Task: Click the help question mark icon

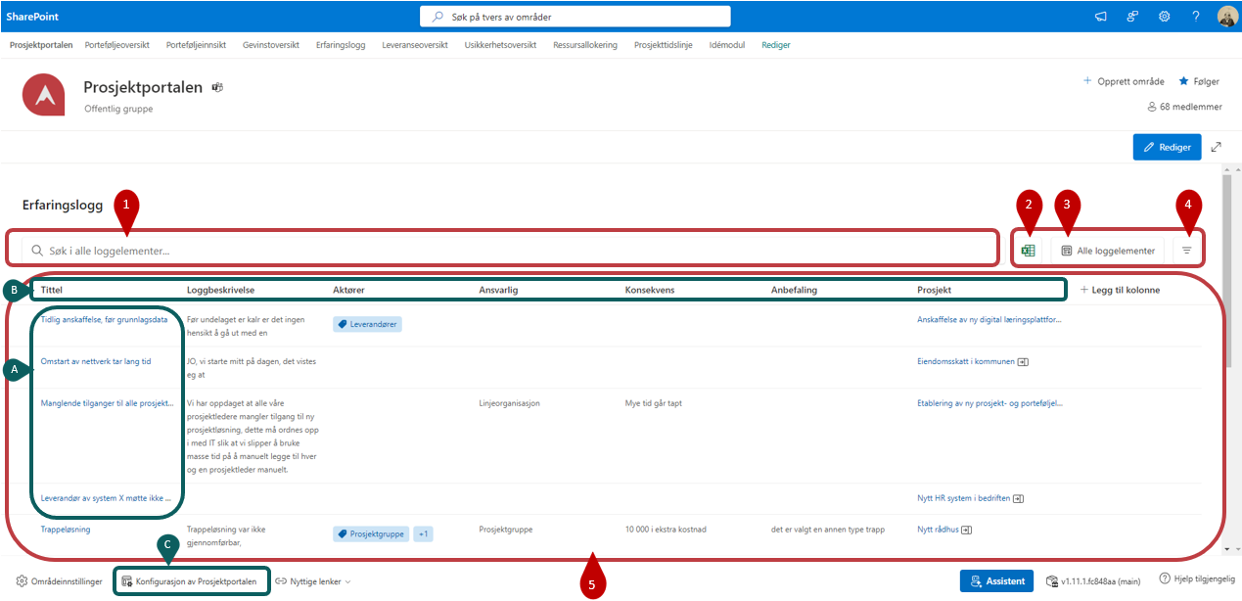Action: 1195,17
